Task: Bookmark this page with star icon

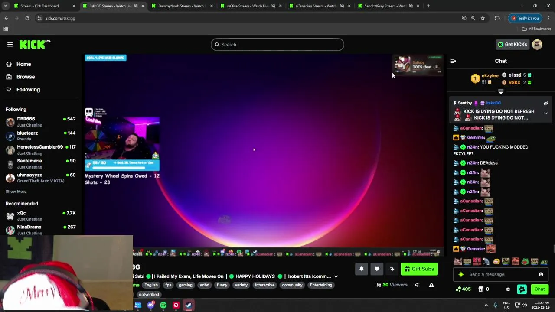Action: 483,18
